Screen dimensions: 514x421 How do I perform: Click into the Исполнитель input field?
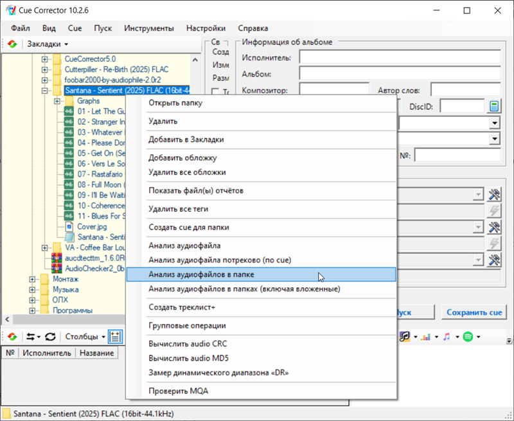pyautogui.click(x=400, y=57)
